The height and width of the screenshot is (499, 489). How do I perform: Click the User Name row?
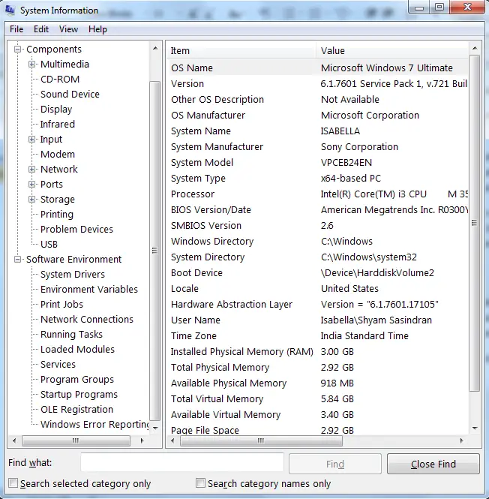click(x=318, y=320)
